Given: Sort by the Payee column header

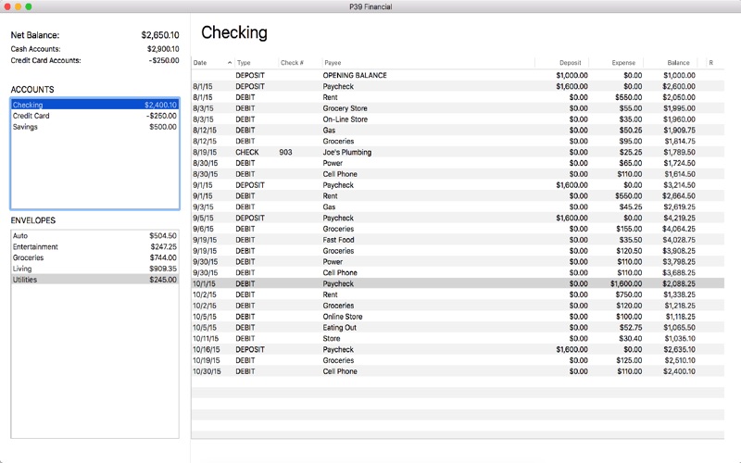Looking at the screenshot, I should pyautogui.click(x=426, y=63).
